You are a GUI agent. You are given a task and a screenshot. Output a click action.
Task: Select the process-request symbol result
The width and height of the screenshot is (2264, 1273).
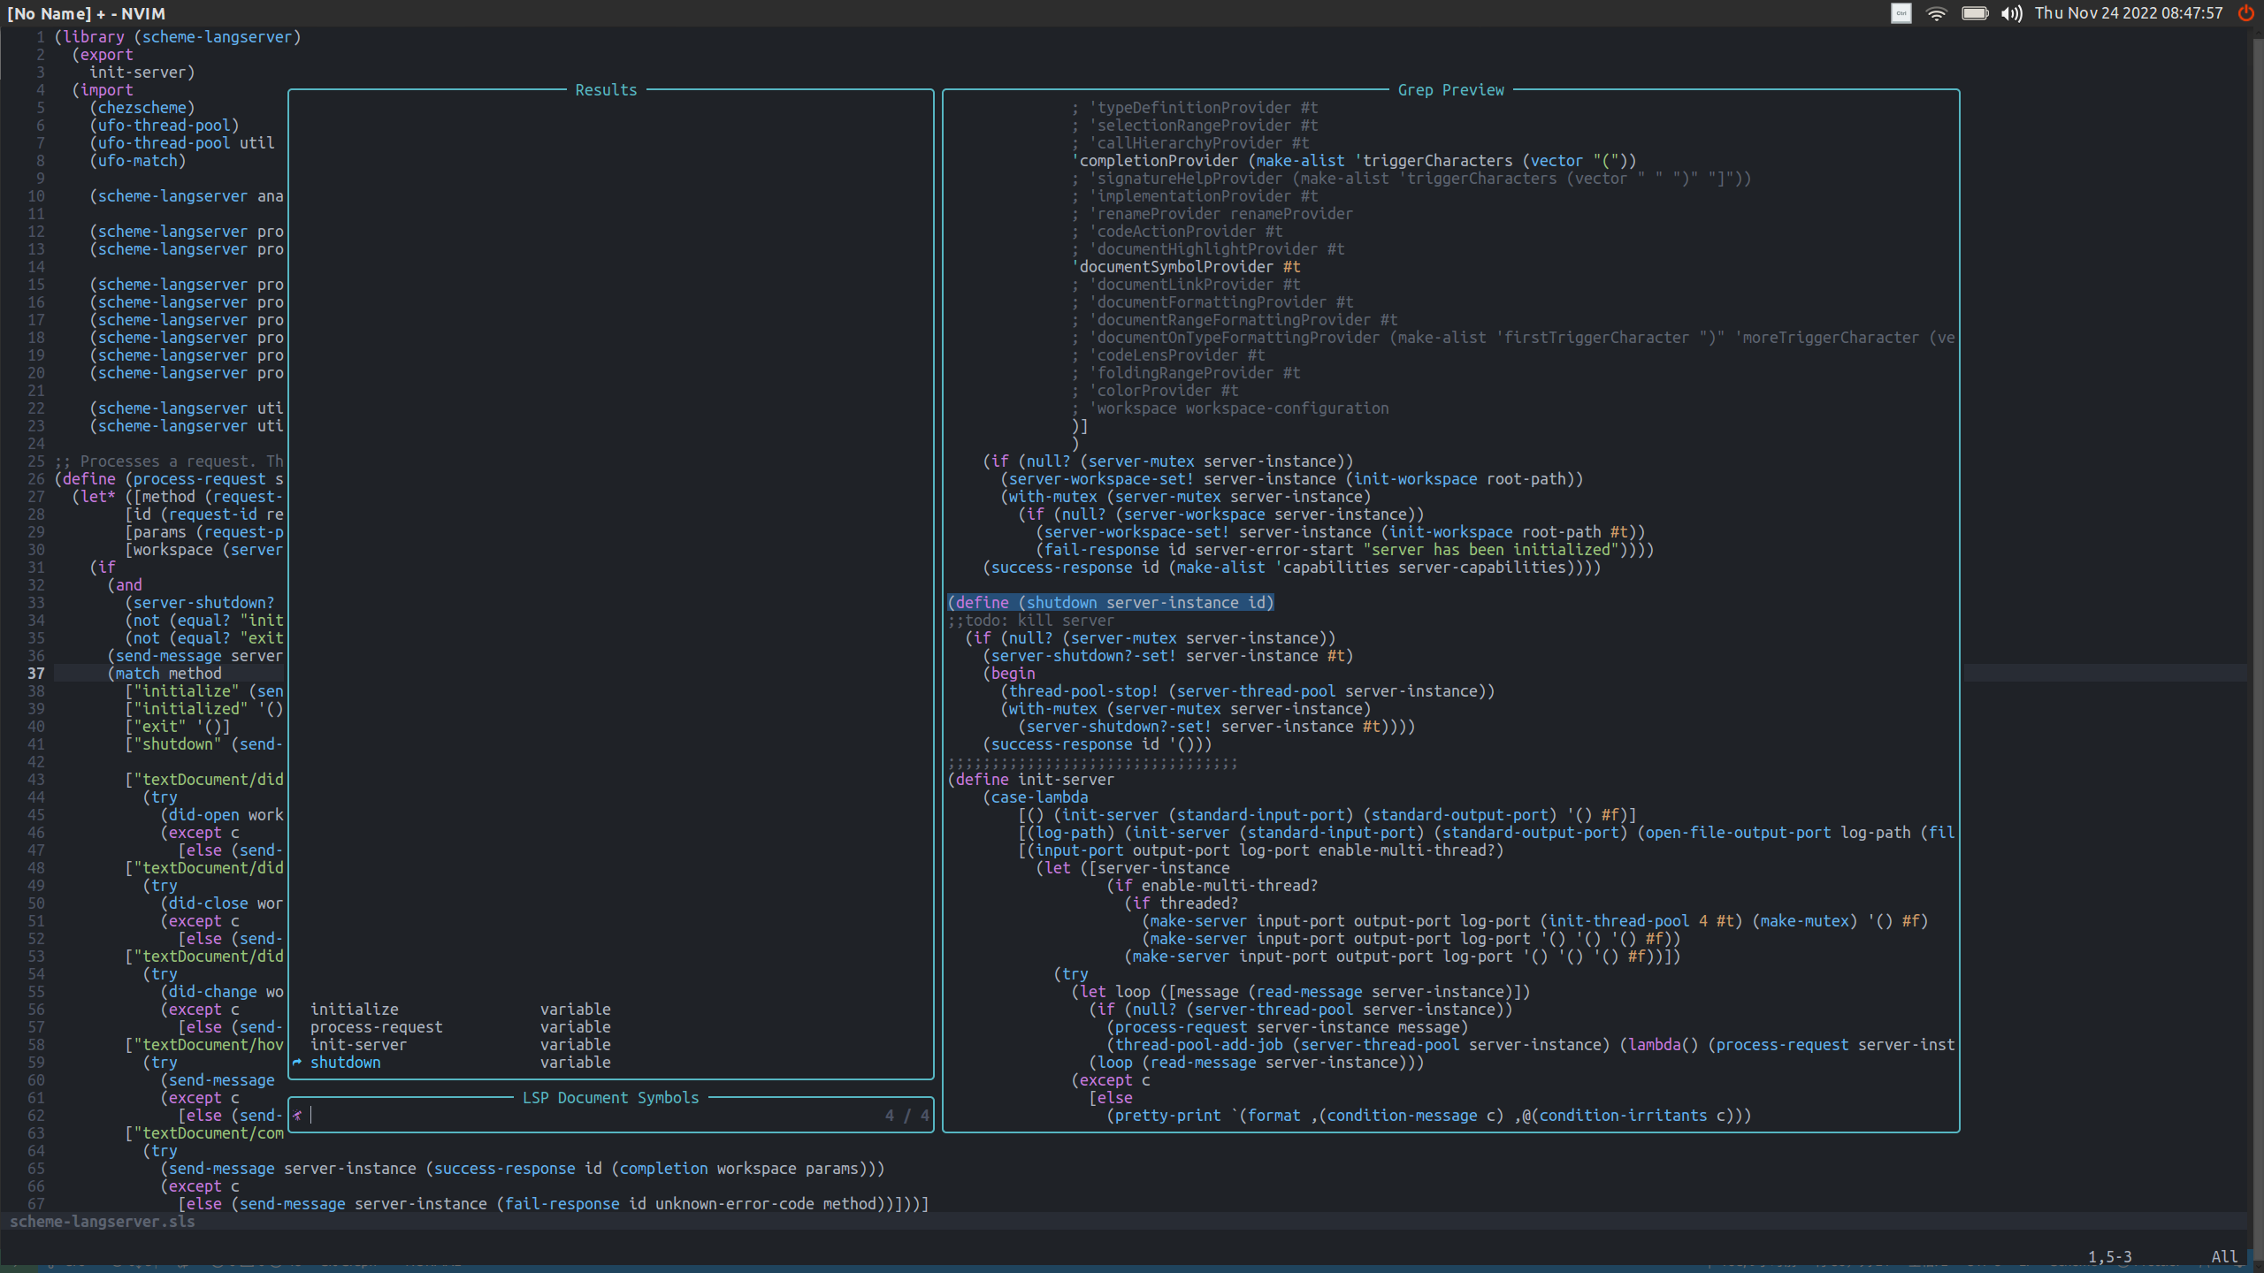376,1027
